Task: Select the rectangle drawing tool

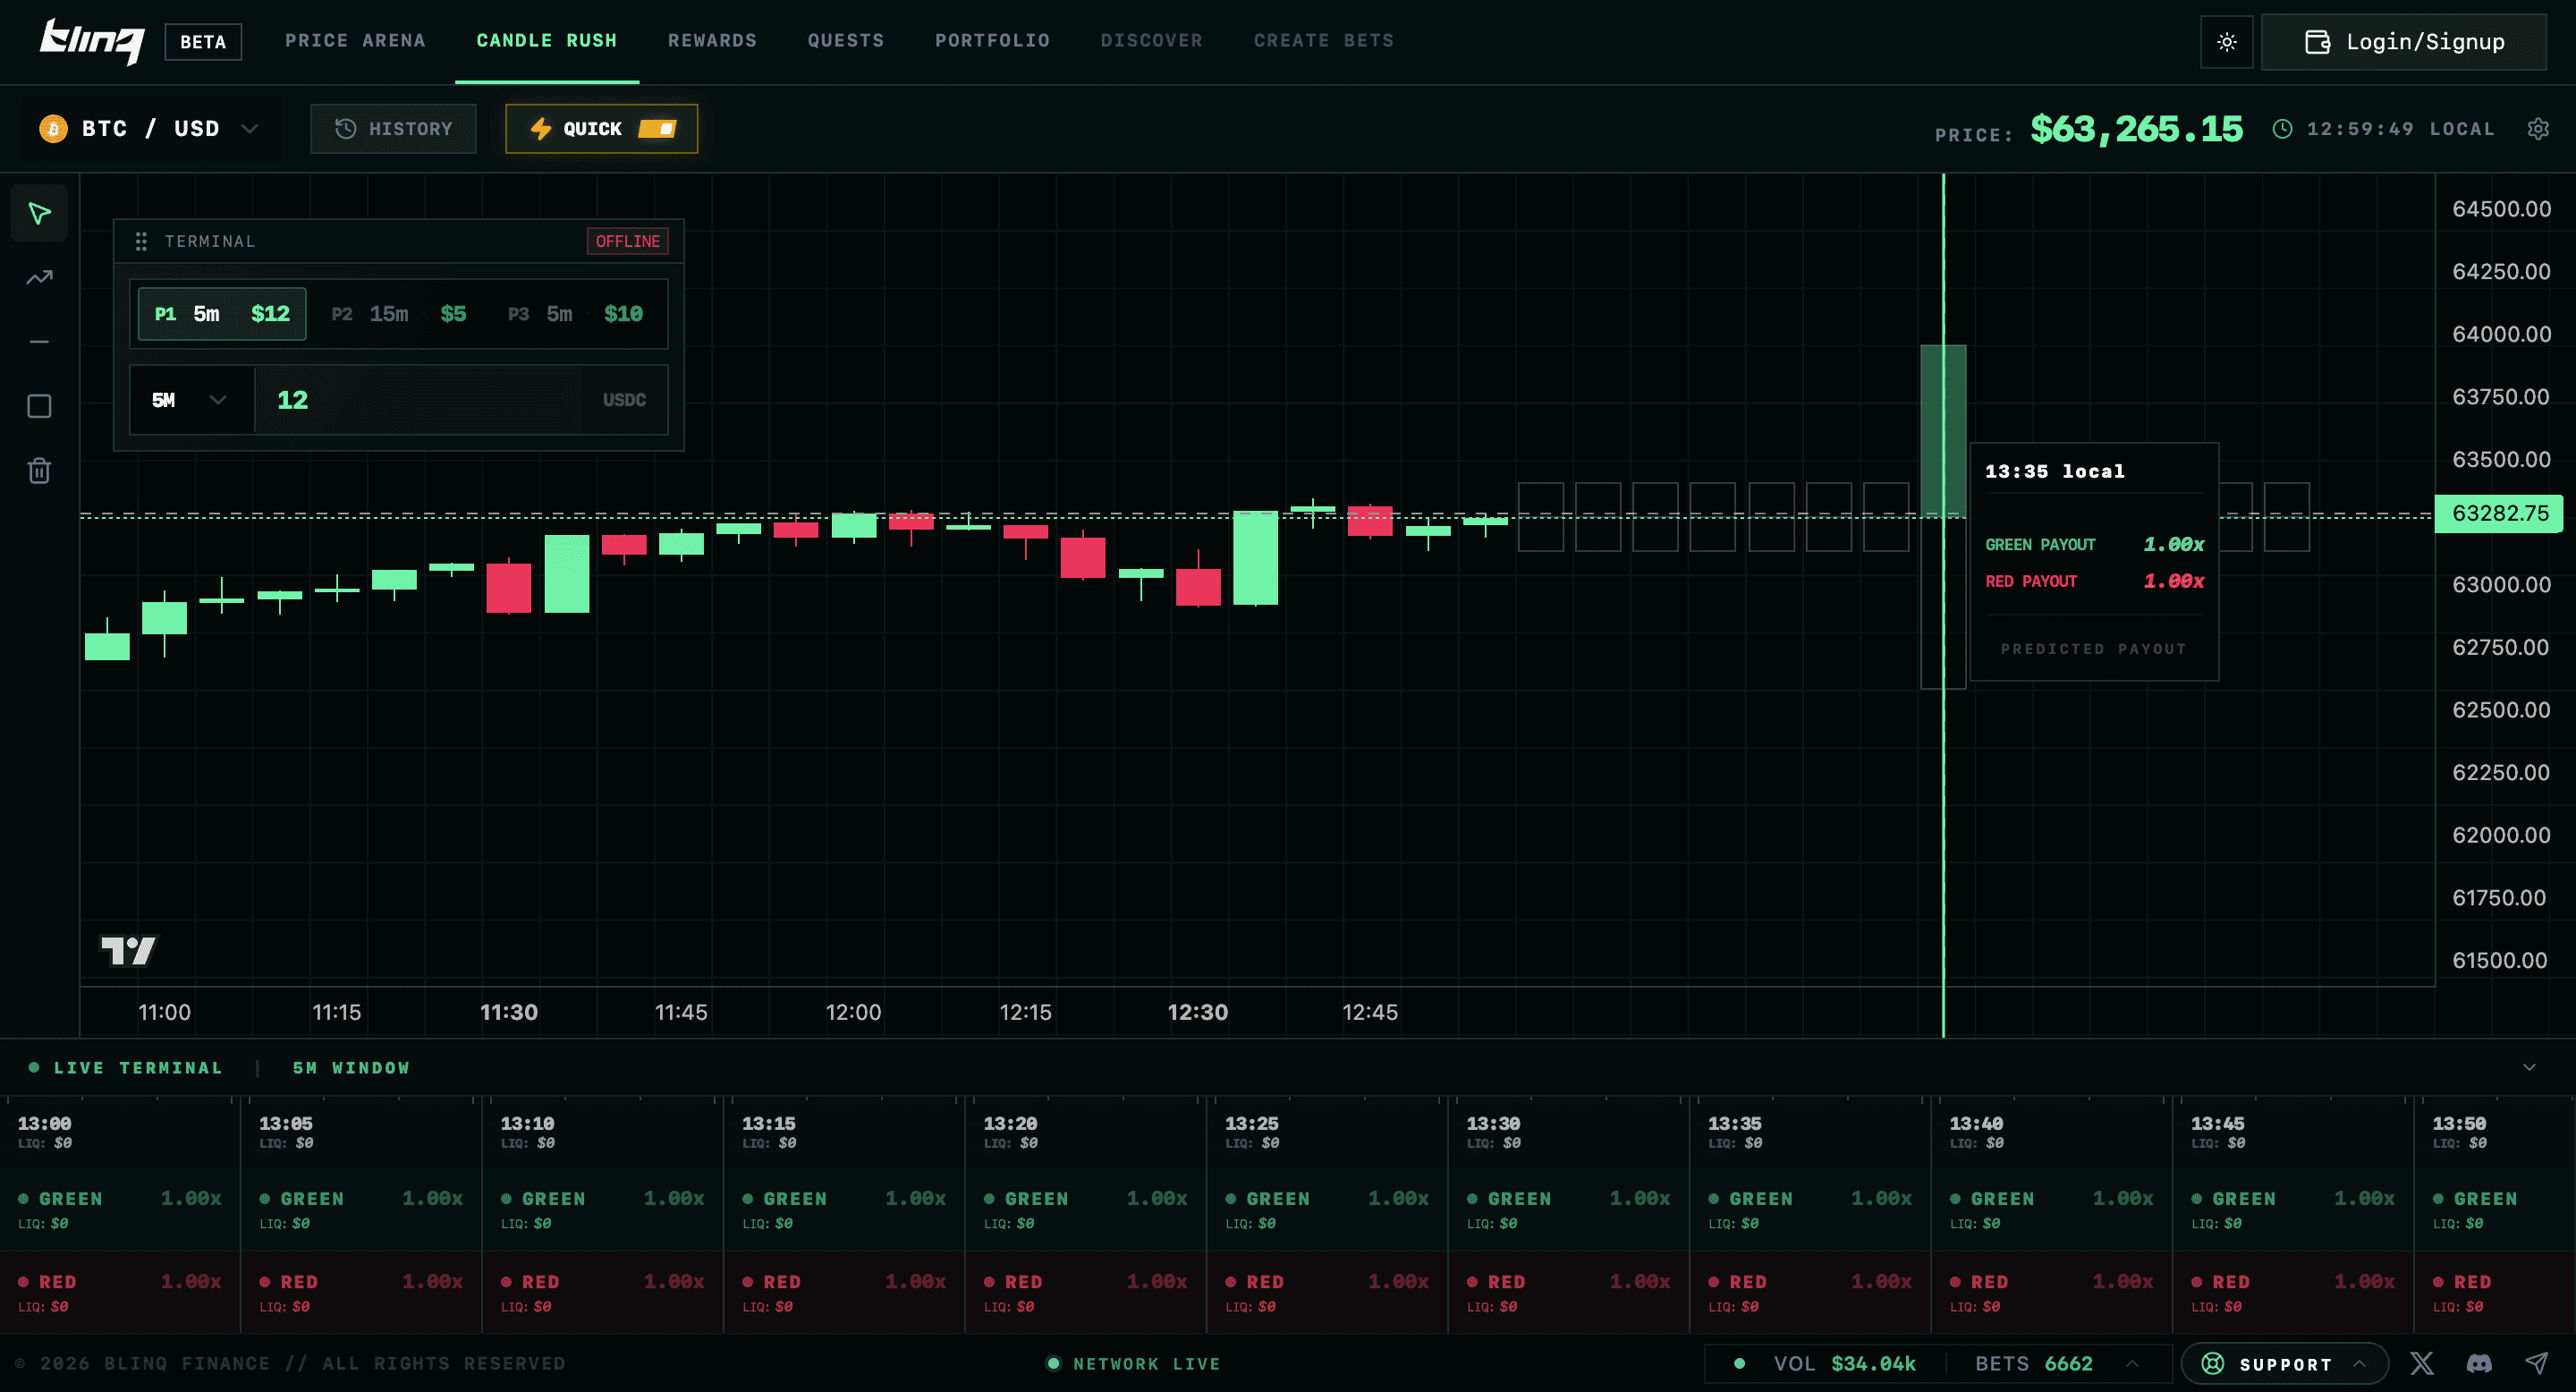Action: [x=39, y=406]
